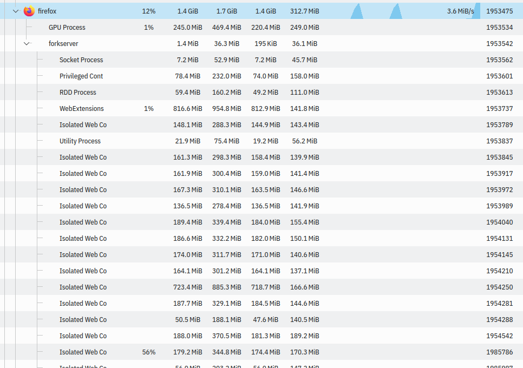The image size is (523, 368).
Task: Click the 232.0 MiB value of Privileged Cont
Action: tap(227, 76)
